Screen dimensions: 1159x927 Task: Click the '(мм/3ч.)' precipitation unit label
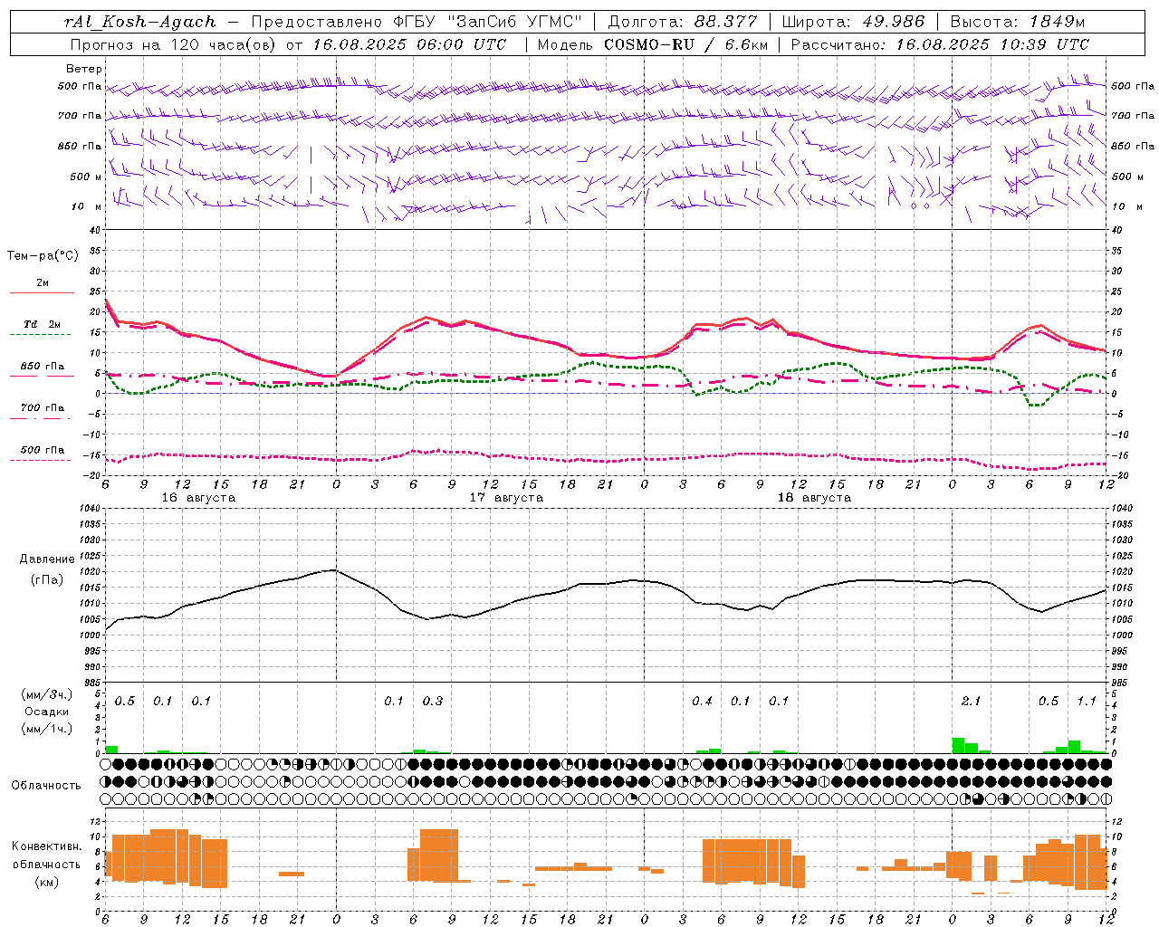point(47,694)
